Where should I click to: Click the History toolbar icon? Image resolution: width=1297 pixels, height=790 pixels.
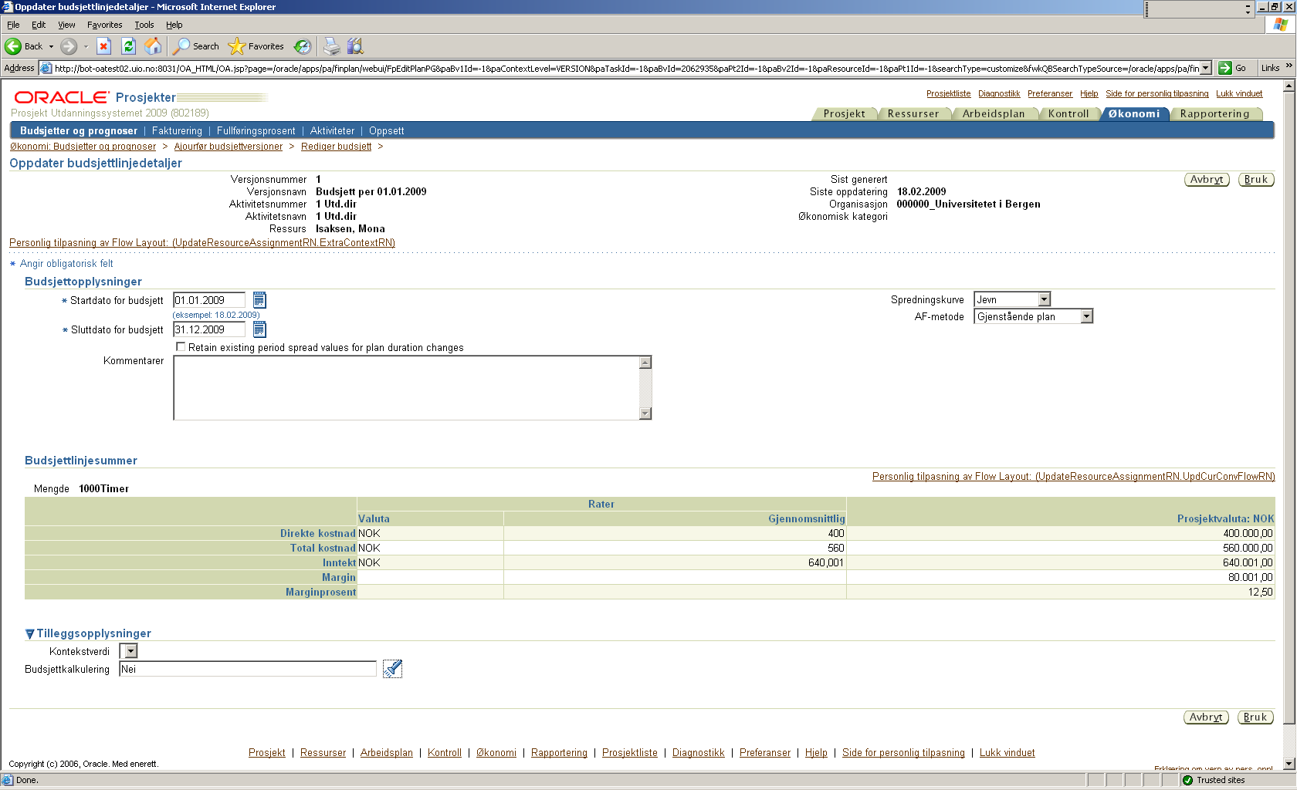(303, 46)
